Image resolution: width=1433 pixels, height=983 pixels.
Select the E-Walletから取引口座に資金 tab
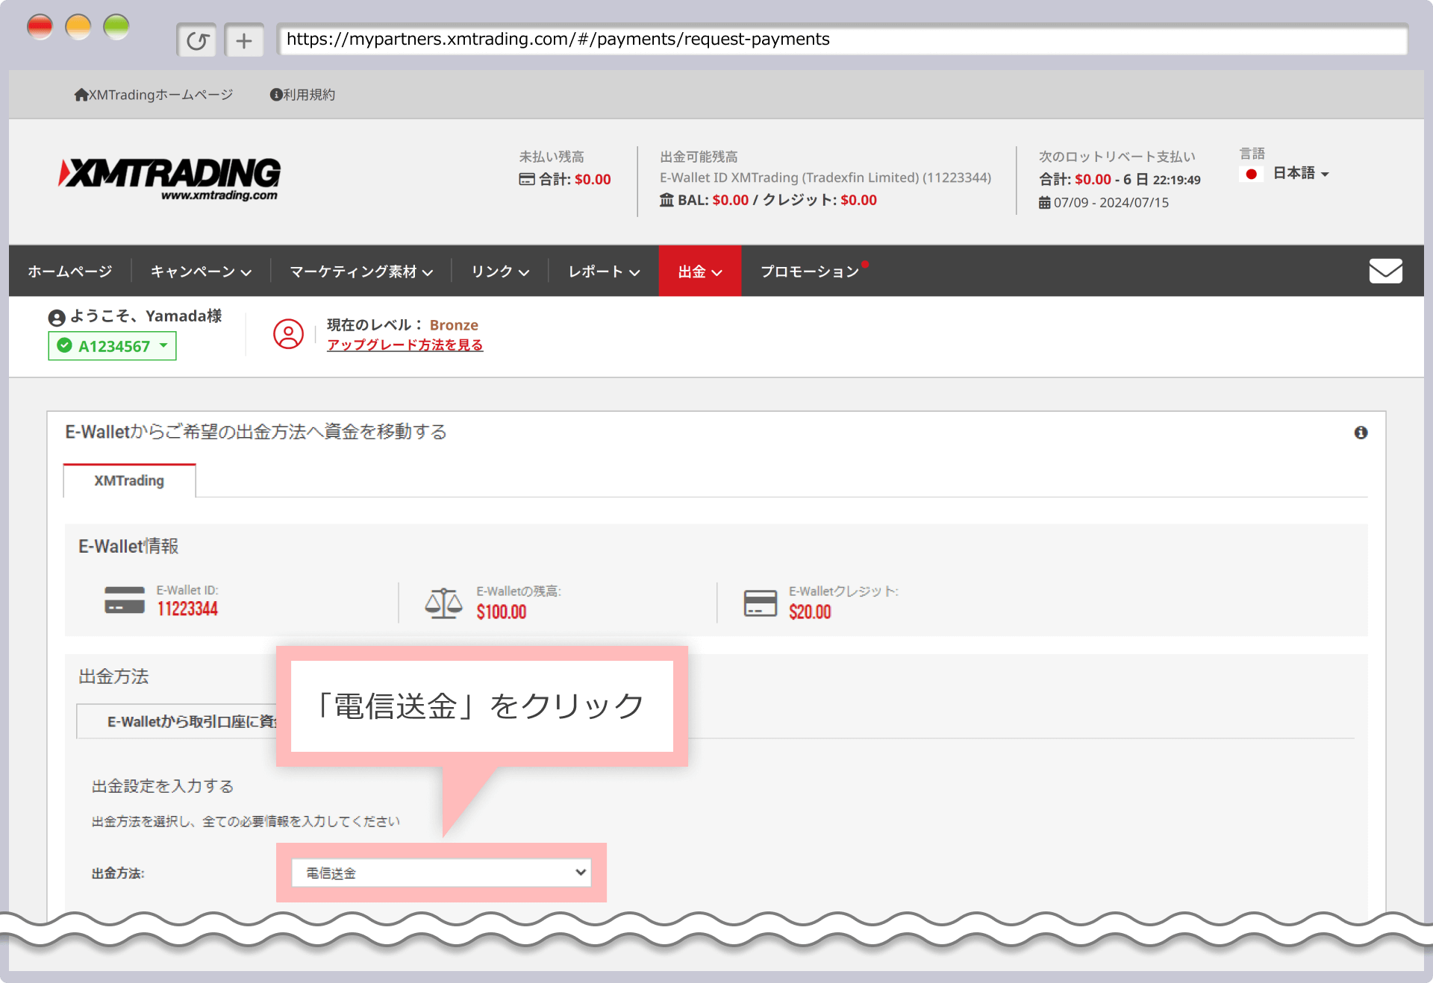177,721
